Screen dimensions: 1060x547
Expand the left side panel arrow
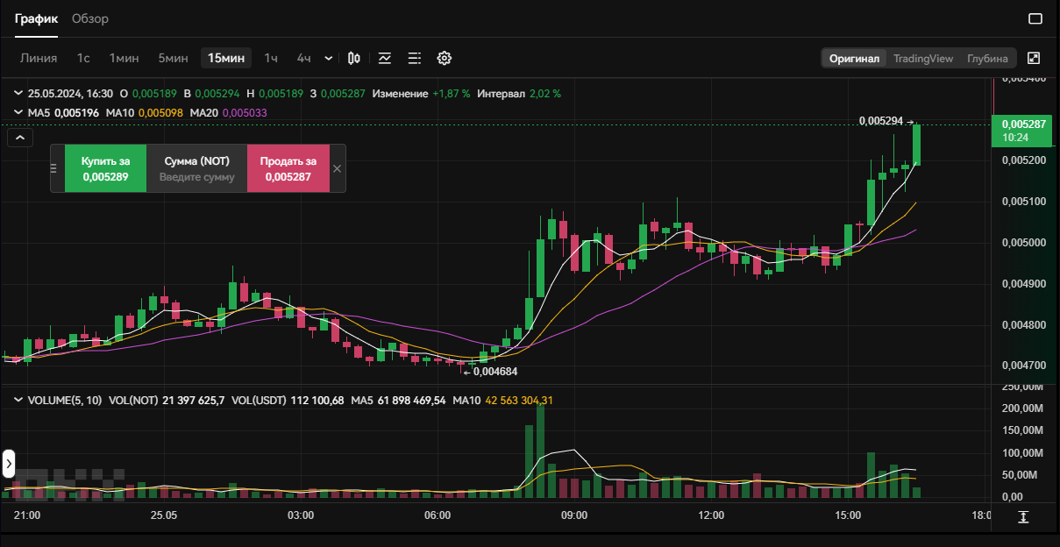(x=9, y=462)
